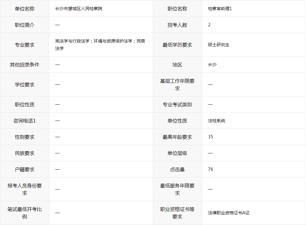The image size is (306, 225).
Task: Select the 长沙 region value
Action: click(212, 65)
